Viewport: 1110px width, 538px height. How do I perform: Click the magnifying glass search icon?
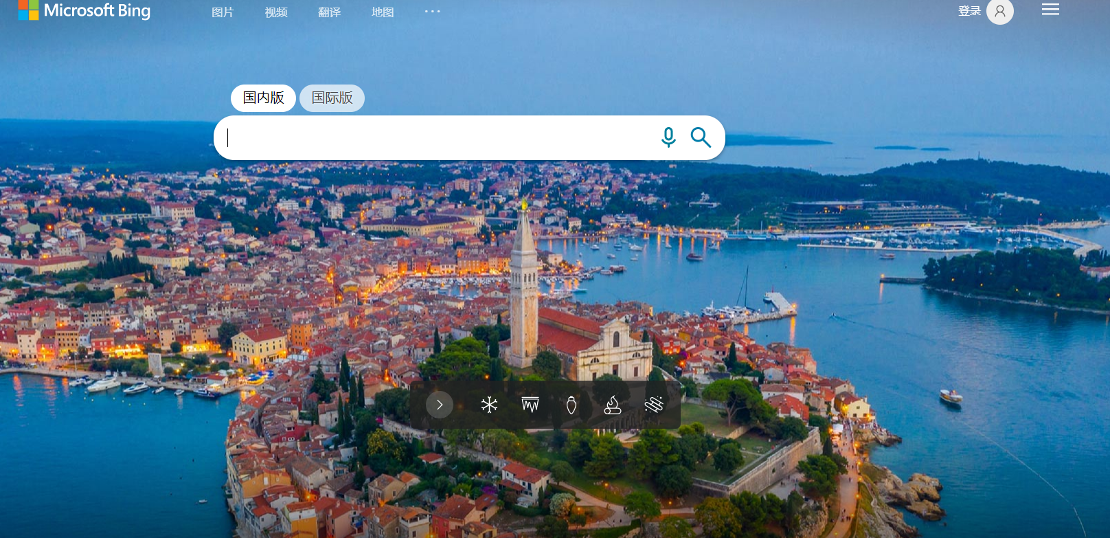coord(701,137)
